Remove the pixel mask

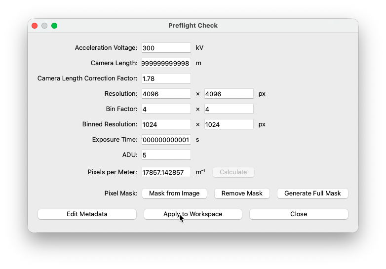pos(242,193)
